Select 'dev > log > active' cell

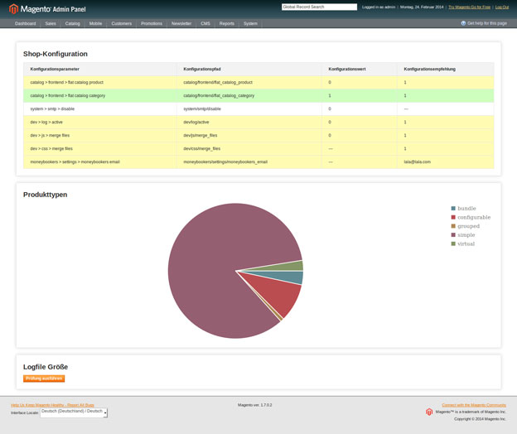[x=100, y=123]
